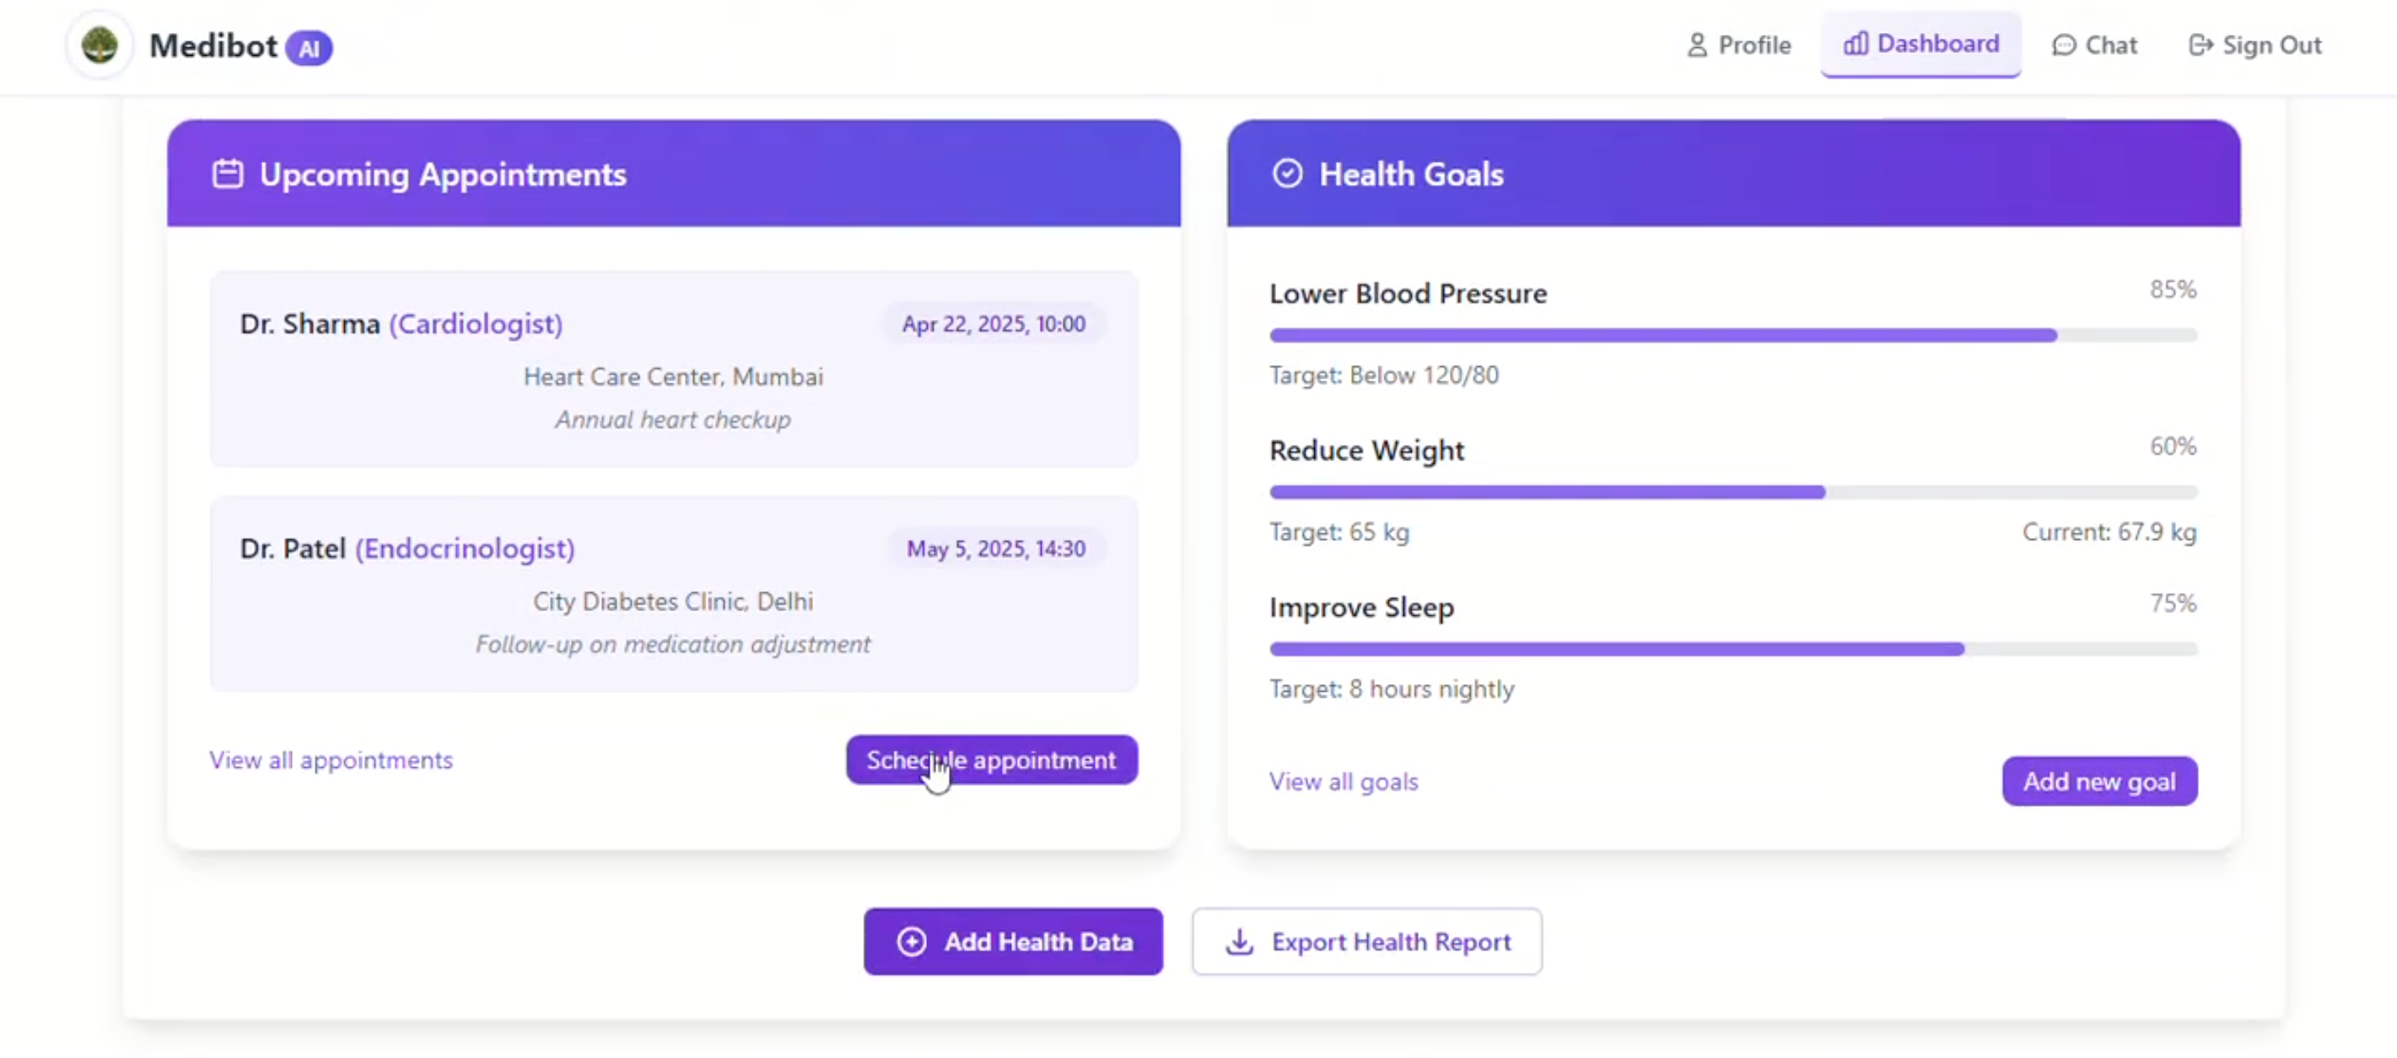This screenshot has width=2397, height=1058.
Task: Click the checkmark circle icon beside Health Goals
Action: (1287, 173)
